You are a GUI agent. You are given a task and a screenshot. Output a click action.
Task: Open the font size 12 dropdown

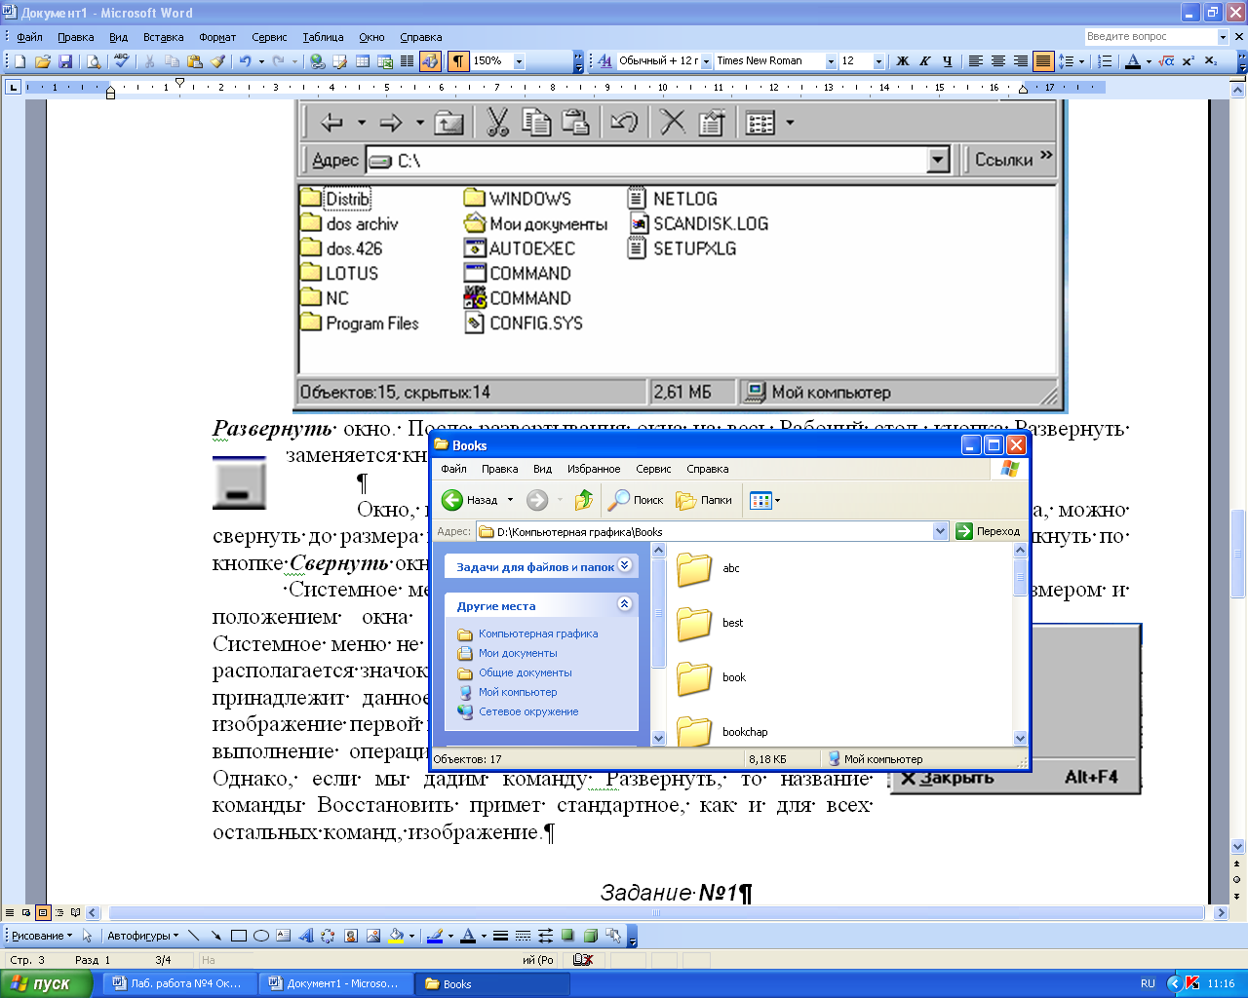point(878,61)
